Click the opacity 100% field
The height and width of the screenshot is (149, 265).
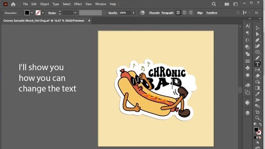click(x=125, y=13)
